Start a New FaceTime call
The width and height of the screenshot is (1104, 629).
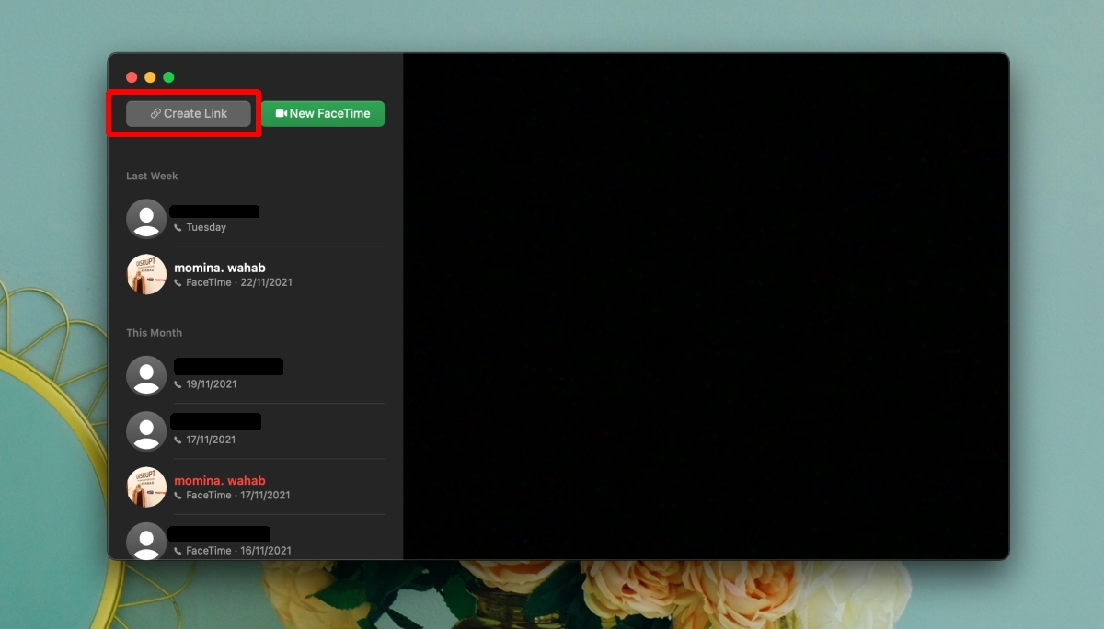pos(323,113)
